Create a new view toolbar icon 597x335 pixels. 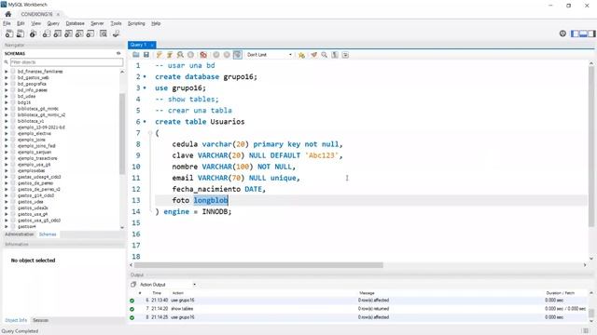coord(68,33)
